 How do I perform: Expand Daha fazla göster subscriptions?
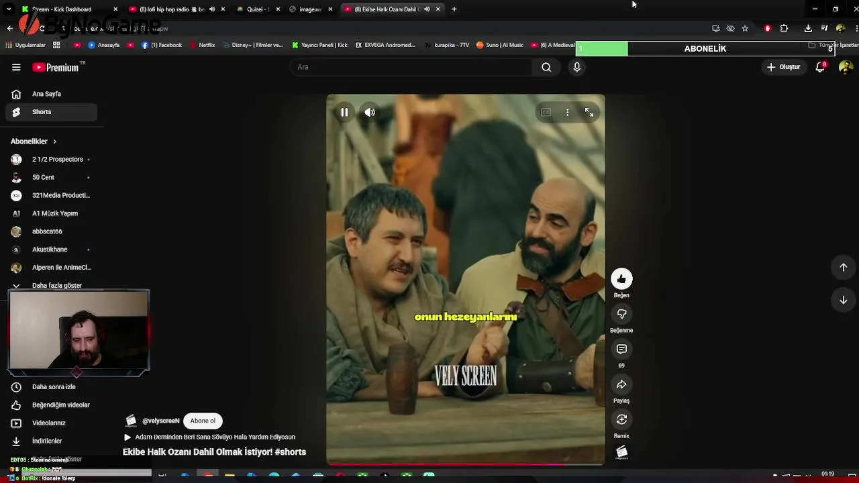tap(51, 285)
